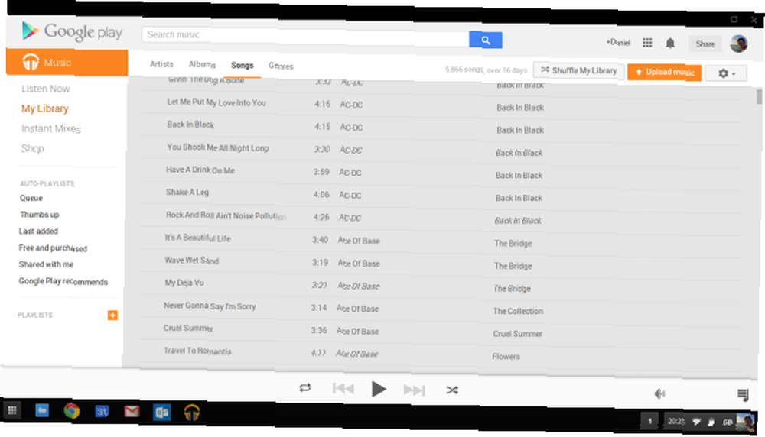
Task: Select song Never Gonna Say I'm Sorry
Action: point(210,306)
